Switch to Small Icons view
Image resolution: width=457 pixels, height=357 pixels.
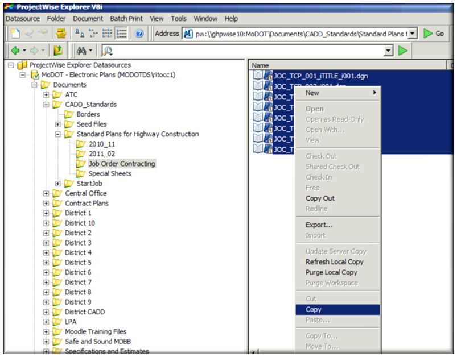pos(93,34)
